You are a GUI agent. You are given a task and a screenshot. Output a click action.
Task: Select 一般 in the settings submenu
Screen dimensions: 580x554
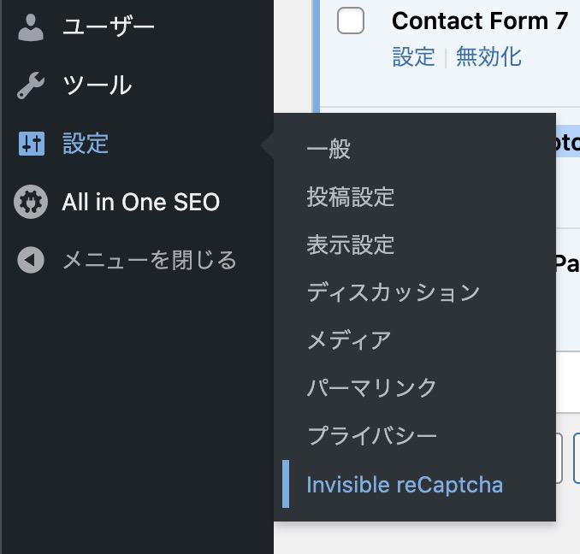328,149
